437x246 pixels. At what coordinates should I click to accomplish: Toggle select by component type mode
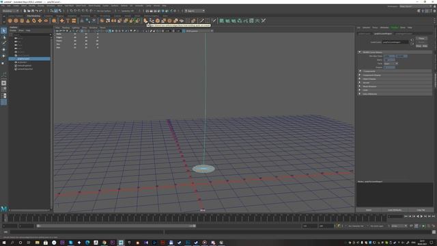59,11
